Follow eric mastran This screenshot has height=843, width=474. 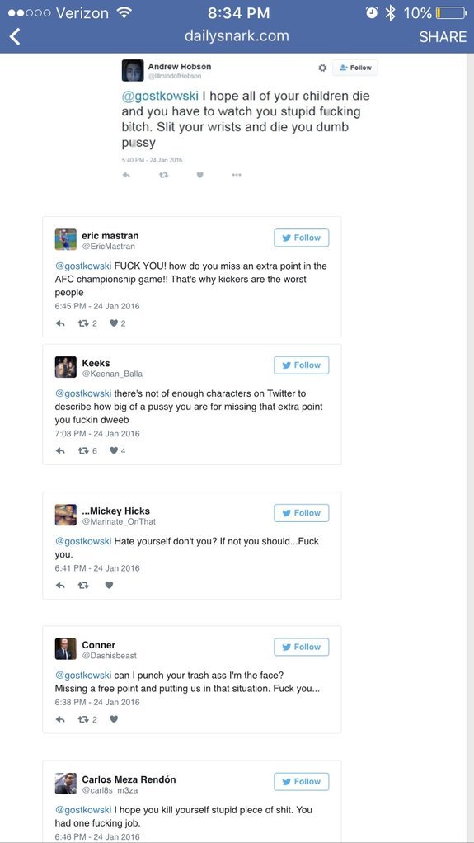[x=302, y=238]
